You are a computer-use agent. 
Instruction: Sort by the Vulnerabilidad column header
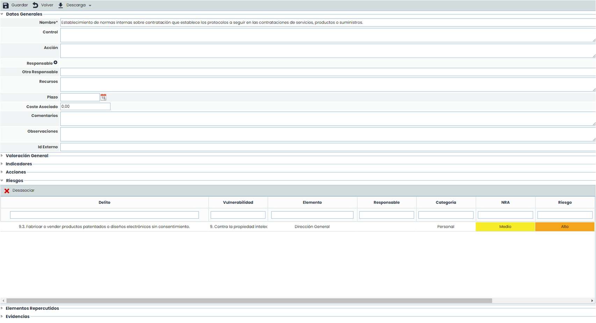(238, 202)
